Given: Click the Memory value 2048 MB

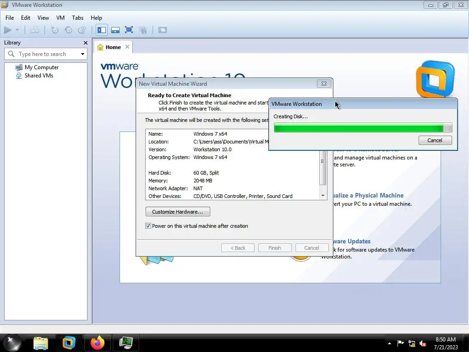Looking at the screenshot, I should click(x=203, y=181).
